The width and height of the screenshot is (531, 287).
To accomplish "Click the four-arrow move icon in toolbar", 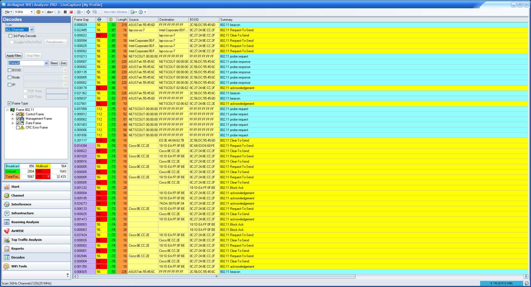I will [88, 12].
